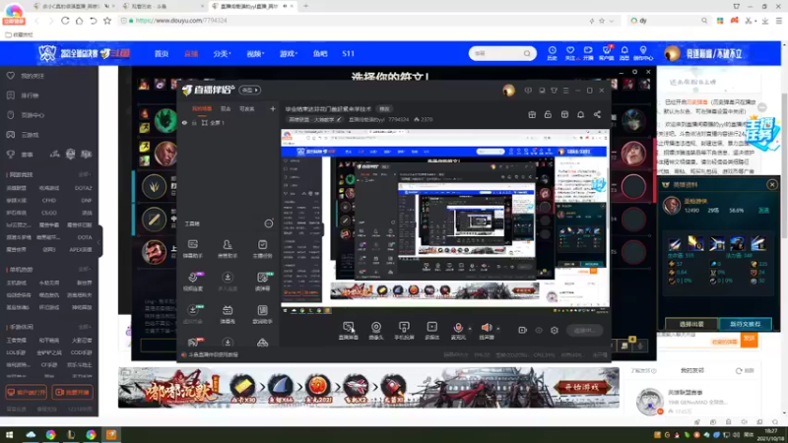Click the browser address bar URL
This screenshot has height=443, width=788.
pyautogui.click(x=181, y=21)
